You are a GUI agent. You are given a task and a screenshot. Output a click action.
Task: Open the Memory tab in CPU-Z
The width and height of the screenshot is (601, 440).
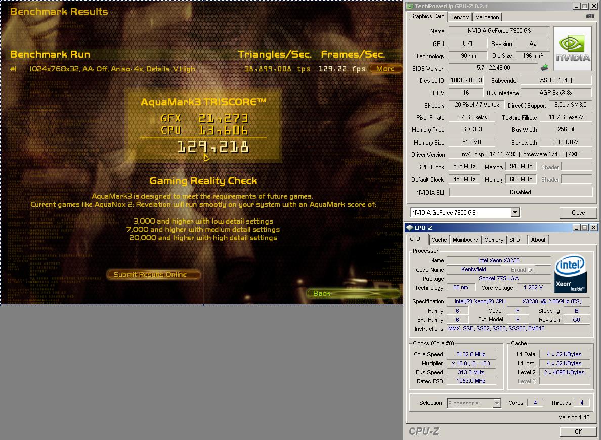point(494,240)
